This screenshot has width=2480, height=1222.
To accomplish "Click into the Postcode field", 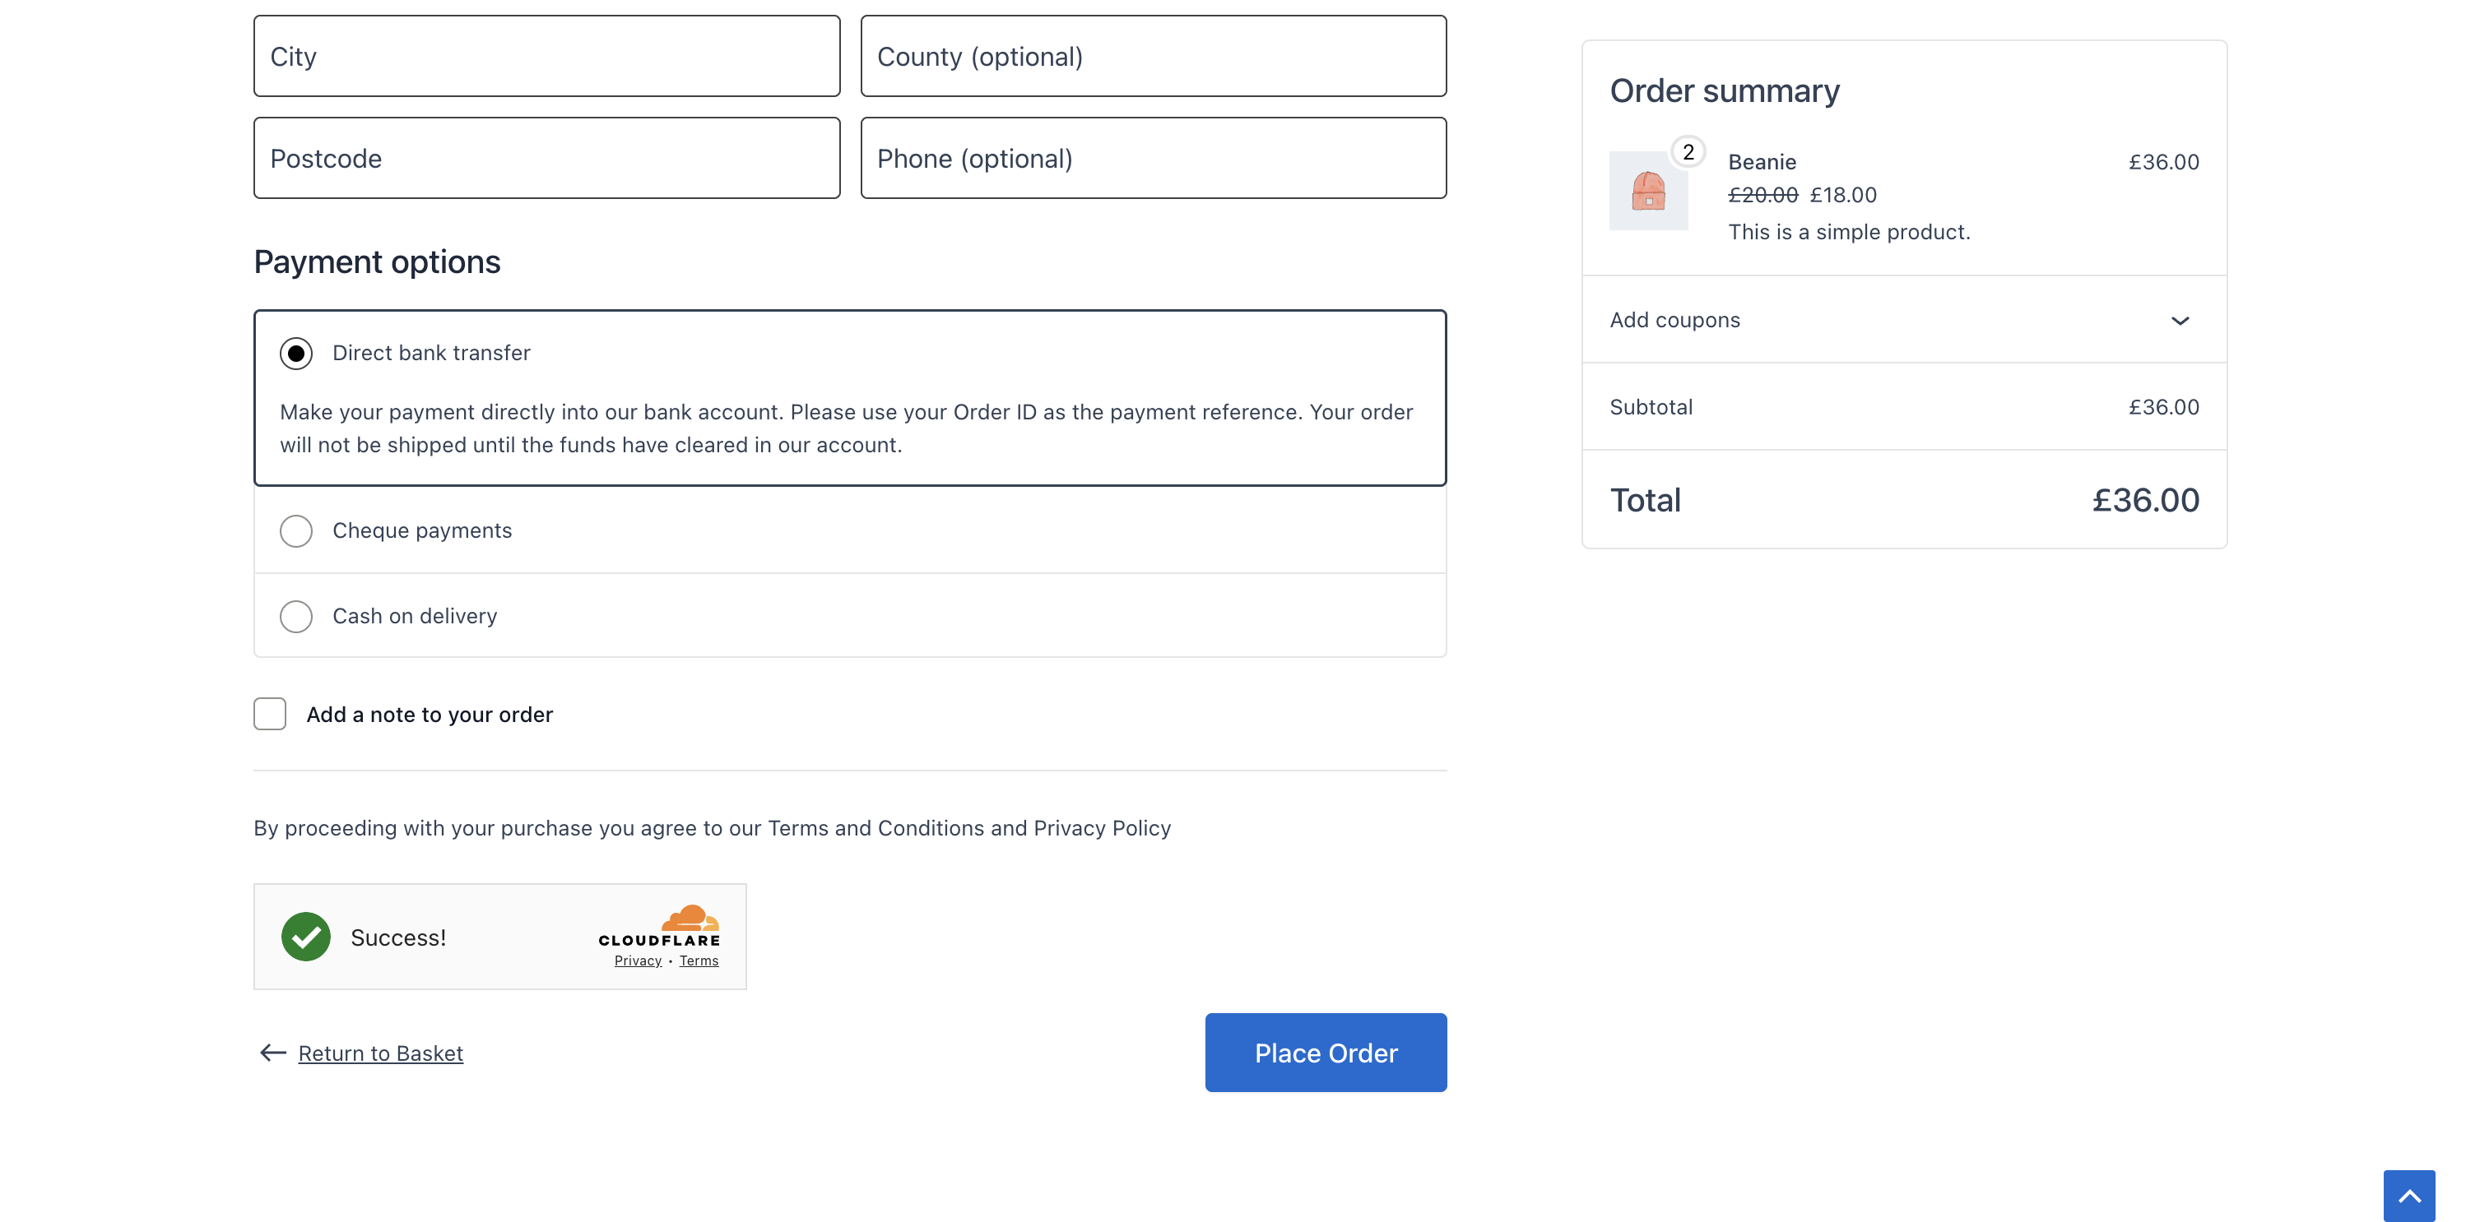I will 546,158.
